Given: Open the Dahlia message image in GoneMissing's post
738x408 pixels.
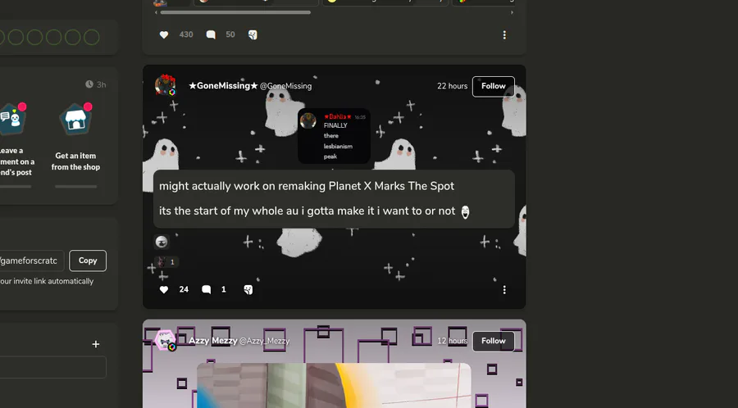Looking at the screenshot, I should (334, 136).
